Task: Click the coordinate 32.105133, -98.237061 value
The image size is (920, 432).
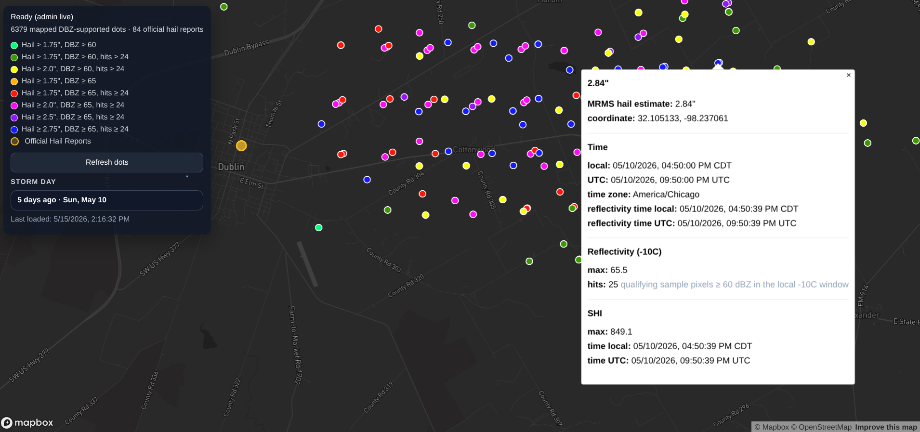Action: (x=683, y=118)
